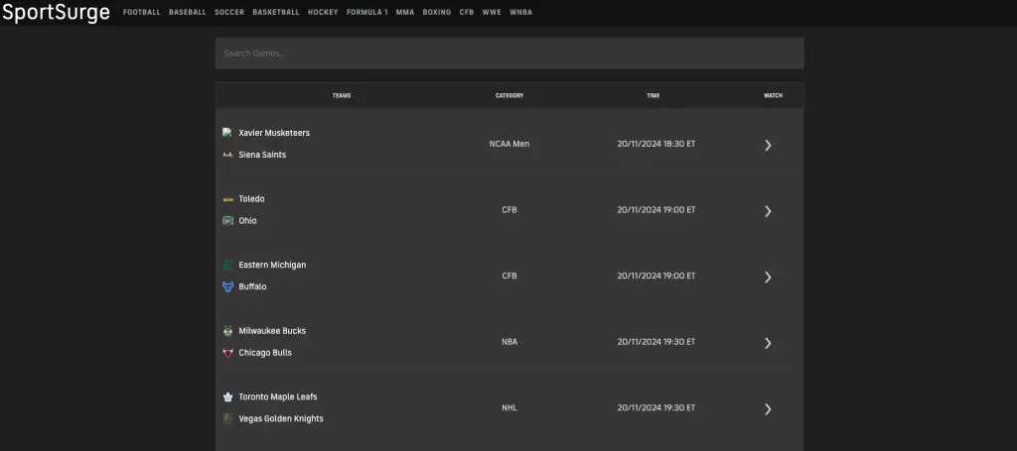Open the FOOTBALL menu item
1017x451 pixels.
pos(141,12)
